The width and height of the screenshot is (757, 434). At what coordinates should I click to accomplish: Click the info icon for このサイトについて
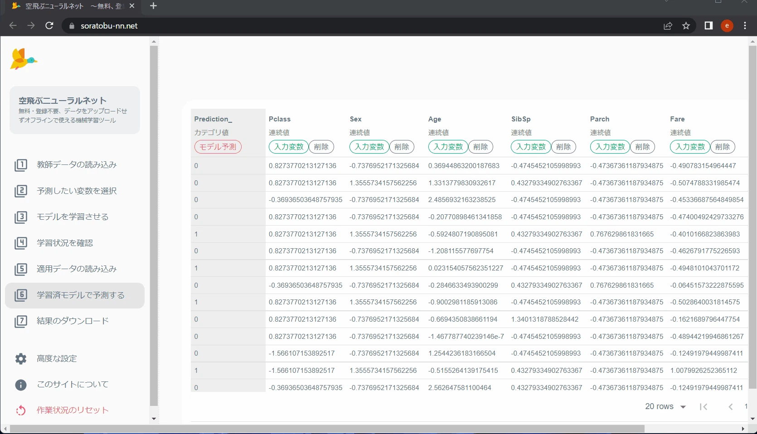[21, 385]
